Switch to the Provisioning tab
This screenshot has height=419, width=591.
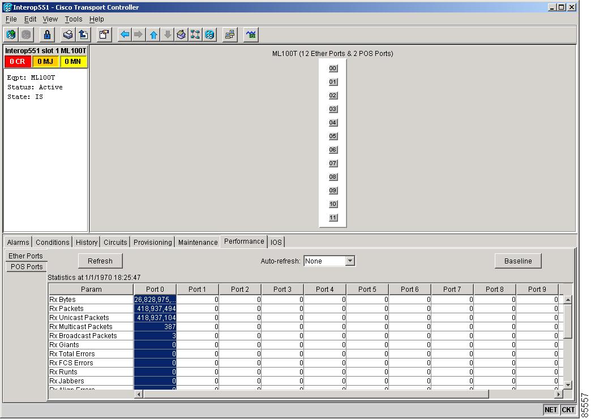click(x=153, y=242)
